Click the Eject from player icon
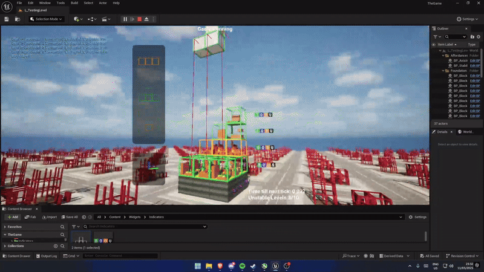This screenshot has width=484, height=272. point(146,19)
